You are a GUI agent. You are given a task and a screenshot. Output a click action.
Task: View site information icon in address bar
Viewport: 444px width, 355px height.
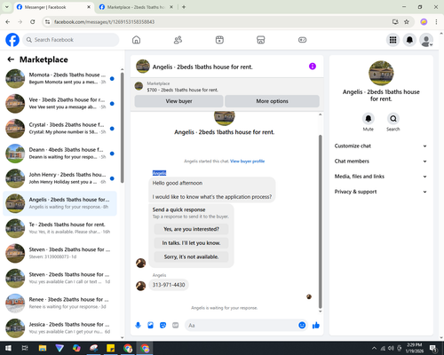click(47, 22)
